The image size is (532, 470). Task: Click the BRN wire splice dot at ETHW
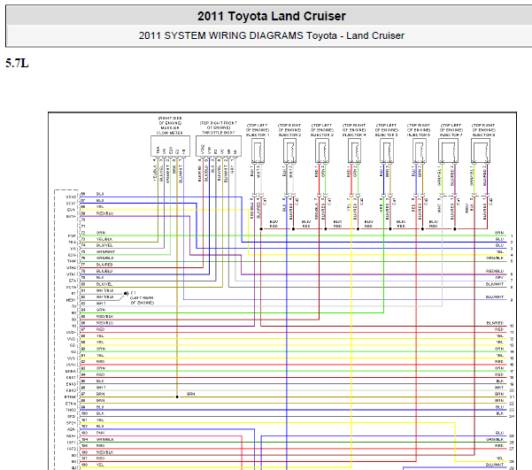pyautogui.click(x=177, y=397)
